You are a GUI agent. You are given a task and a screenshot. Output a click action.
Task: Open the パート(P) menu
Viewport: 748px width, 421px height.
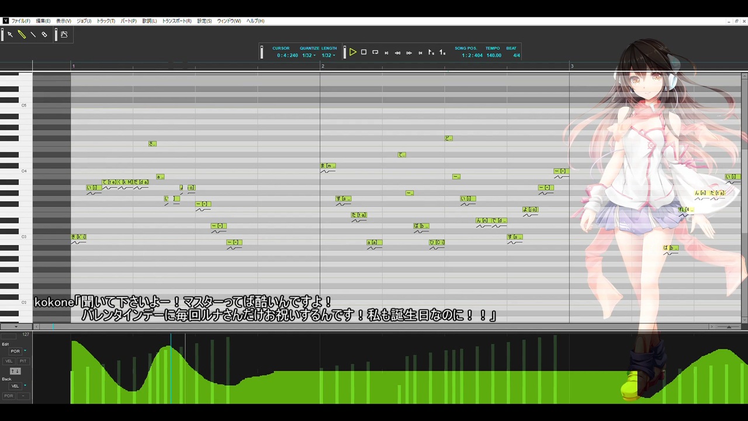[x=129, y=21]
